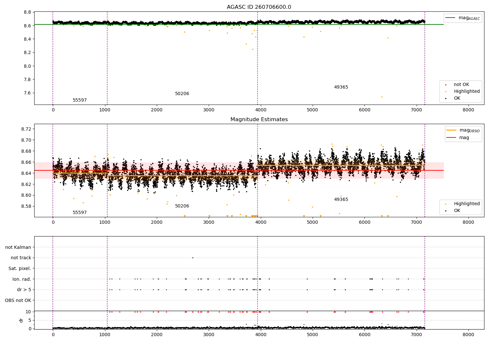Click y-axis tick '8.2' in top plot
The height and width of the screenshot is (342, 489).
click(28, 53)
